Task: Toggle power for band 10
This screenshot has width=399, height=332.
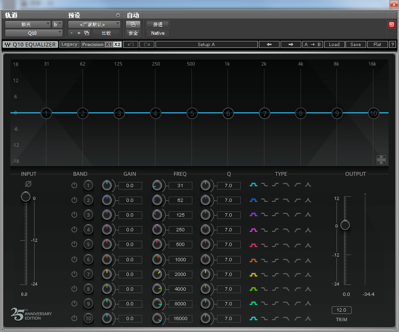Action: tap(74, 319)
